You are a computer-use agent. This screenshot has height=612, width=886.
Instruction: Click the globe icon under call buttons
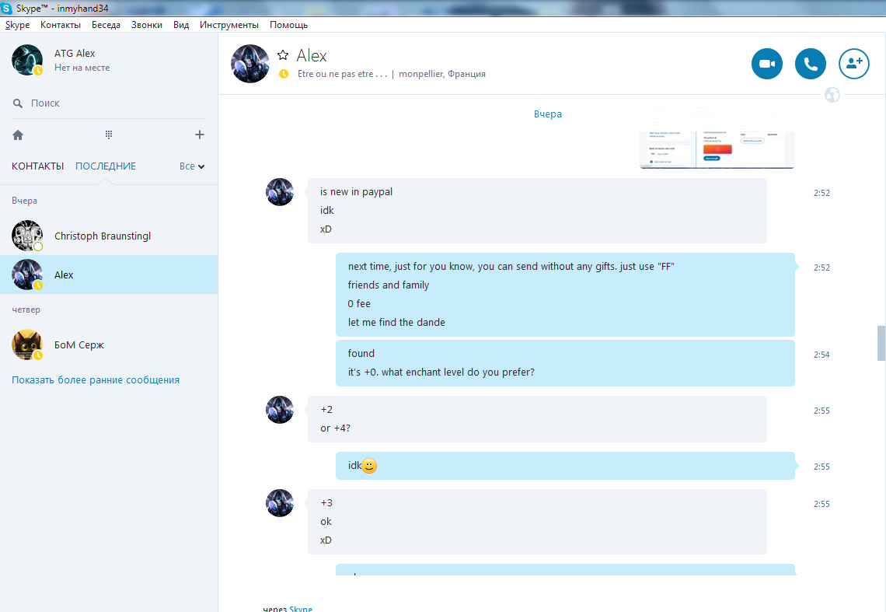(832, 95)
